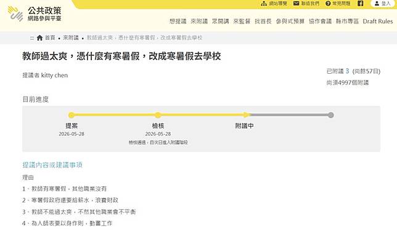The width and height of the screenshot is (397, 230).
Task: Click the envelope contact-us icon
Action: (x=296, y=3)
